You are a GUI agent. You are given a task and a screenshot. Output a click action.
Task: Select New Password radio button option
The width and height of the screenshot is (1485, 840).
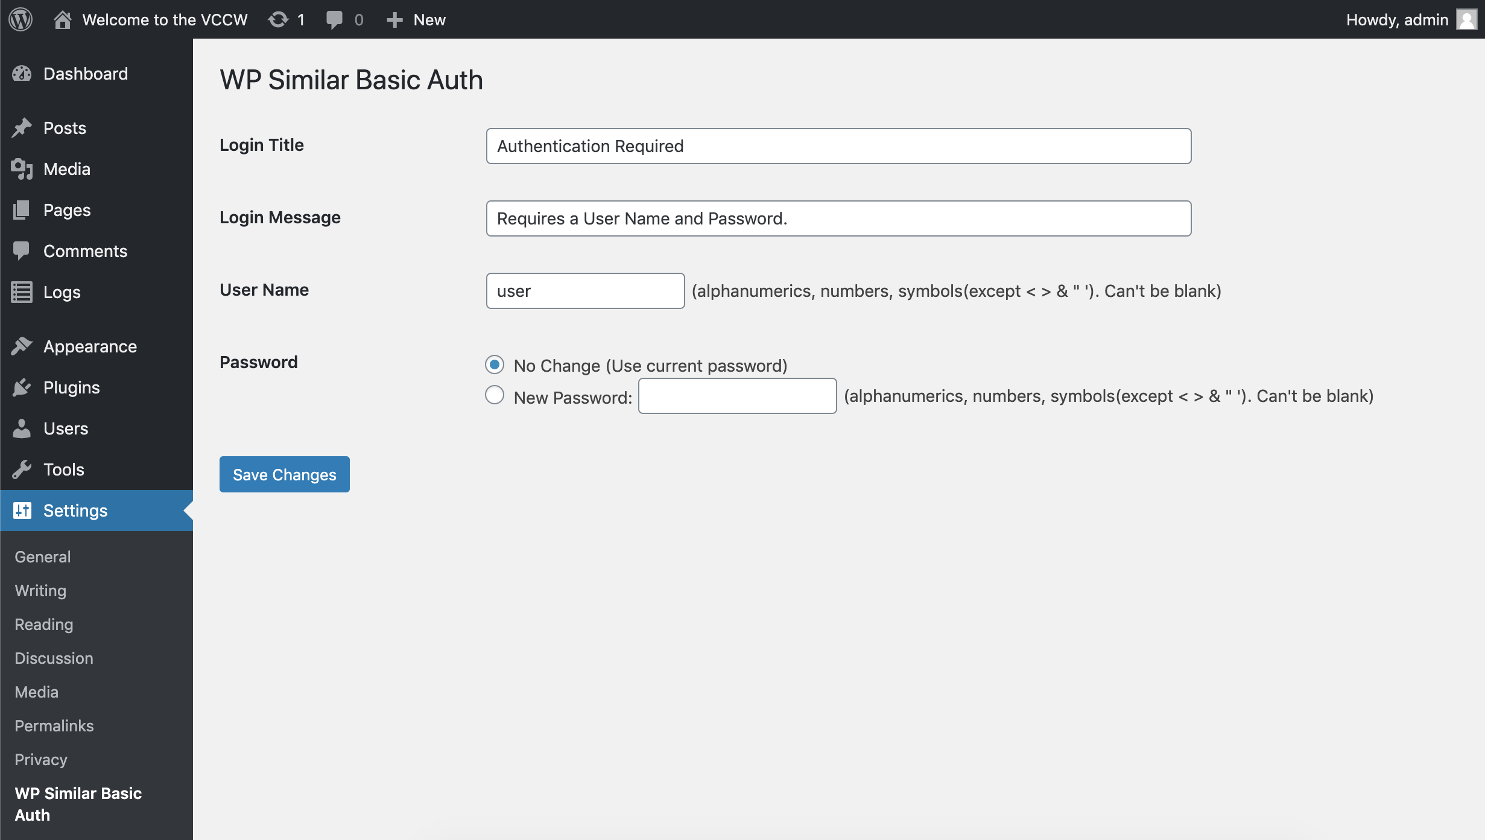[x=493, y=395]
